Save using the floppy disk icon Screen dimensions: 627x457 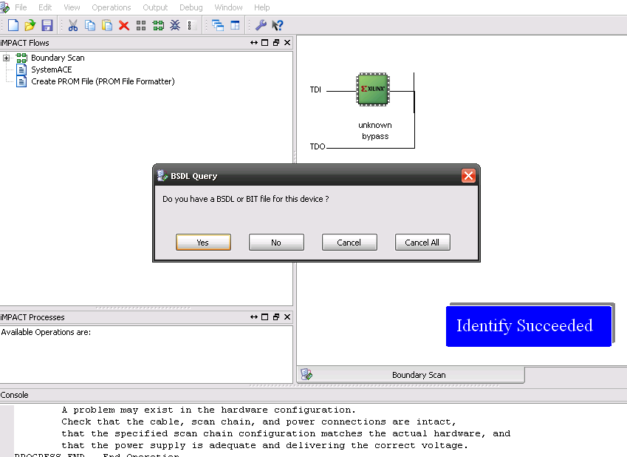(47, 25)
